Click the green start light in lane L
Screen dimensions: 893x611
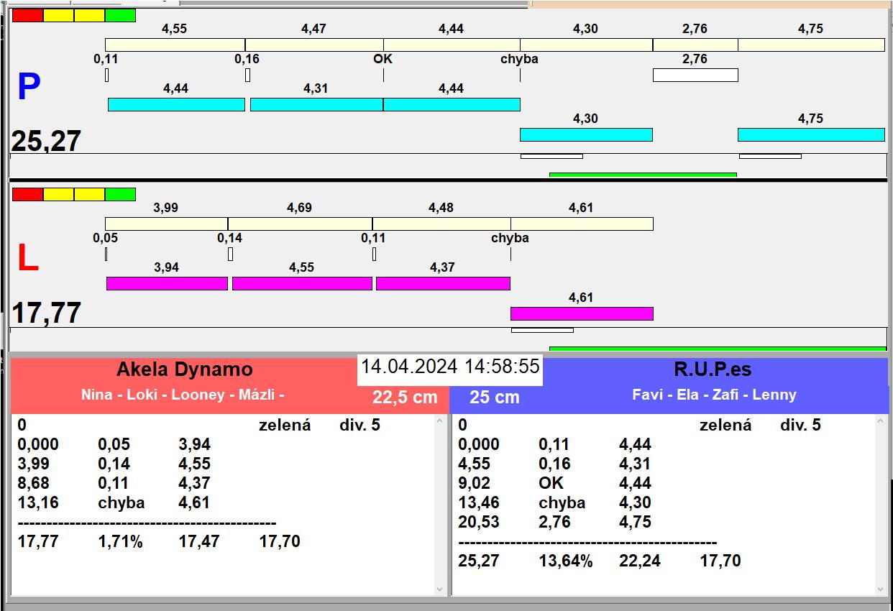120,194
